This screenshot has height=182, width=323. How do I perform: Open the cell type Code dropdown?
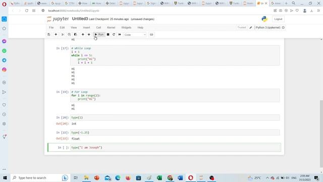(x=135, y=35)
